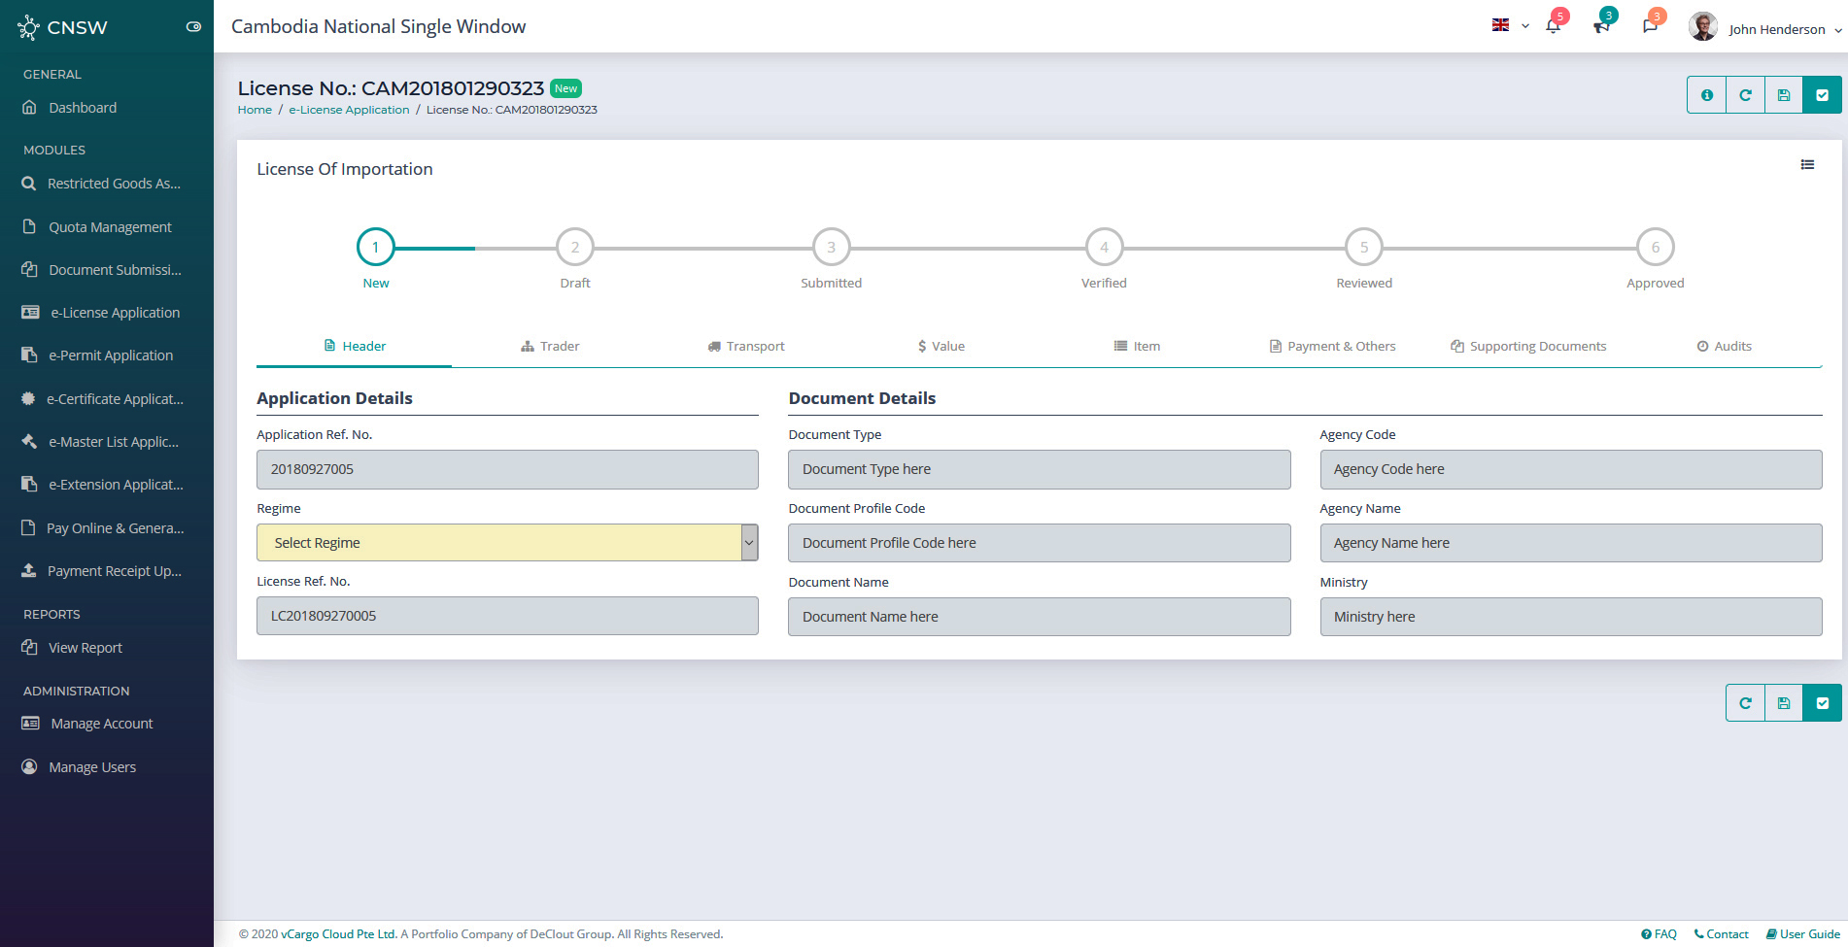Screen dimensions: 1848x947
Task: Toggle the sidebar collapse switch next to CNSW
Action: pos(193,27)
